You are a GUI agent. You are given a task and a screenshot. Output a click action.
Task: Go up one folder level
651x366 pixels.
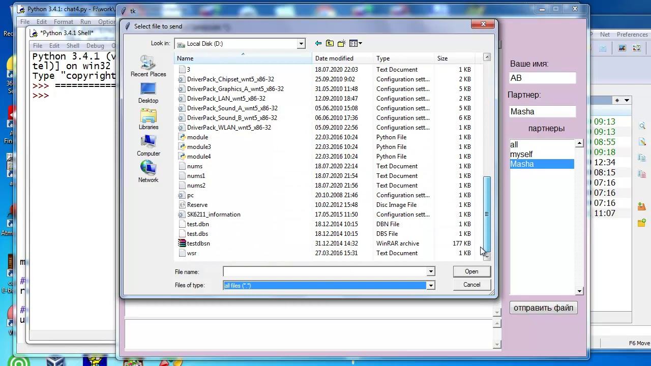pos(330,43)
